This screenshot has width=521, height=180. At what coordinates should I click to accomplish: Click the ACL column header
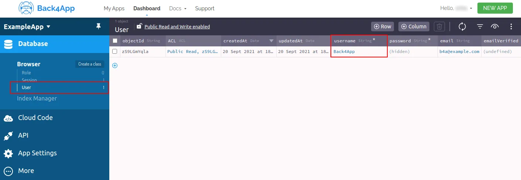point(193,41)
